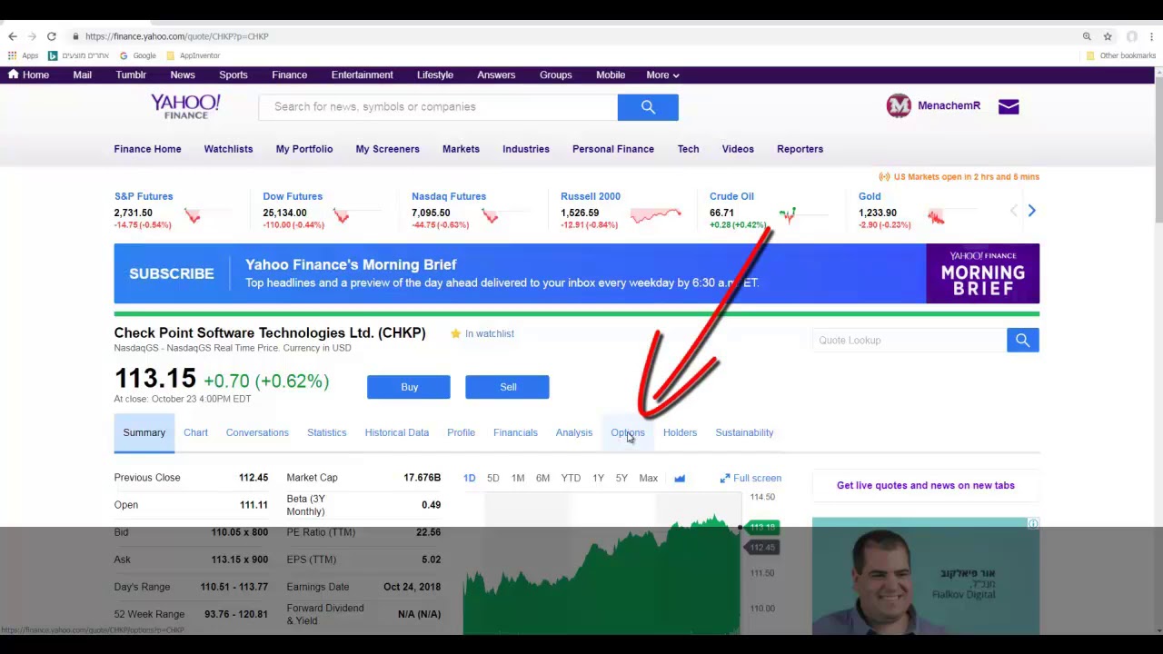This screenshot has width=1163, height=654.
Task: Switch to the Sustainability tab
Action: click(744, 432)
